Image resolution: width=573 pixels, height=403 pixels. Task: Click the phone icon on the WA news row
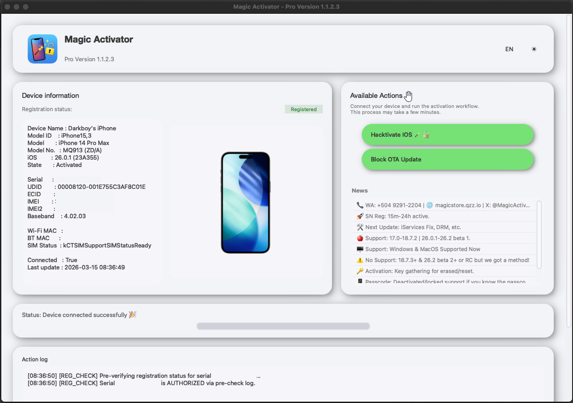pyautogui.click(x=359, y=205)
